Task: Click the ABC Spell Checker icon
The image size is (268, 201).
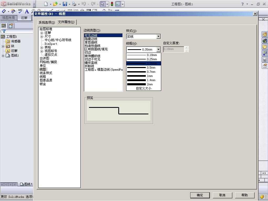Action: [20, 11]
